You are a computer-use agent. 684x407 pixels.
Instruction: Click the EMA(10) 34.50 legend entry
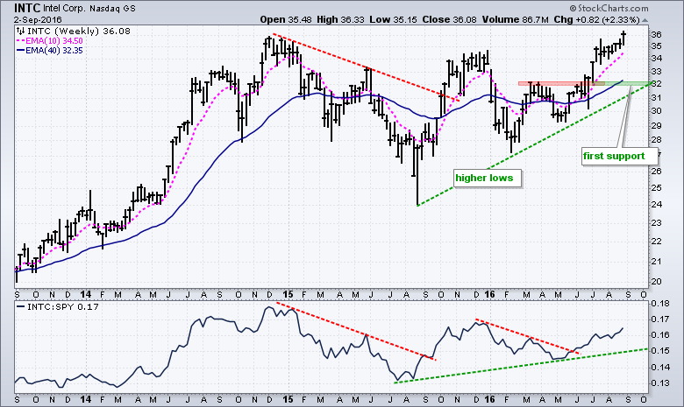click(x=50, y=41)
